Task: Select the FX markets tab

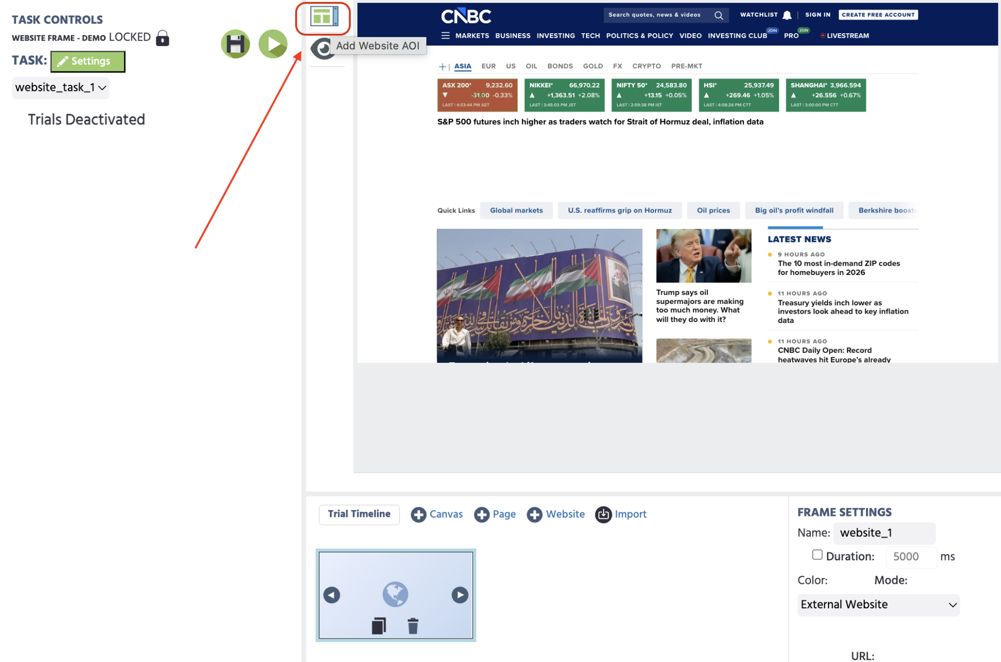Action: pos(617,66)
